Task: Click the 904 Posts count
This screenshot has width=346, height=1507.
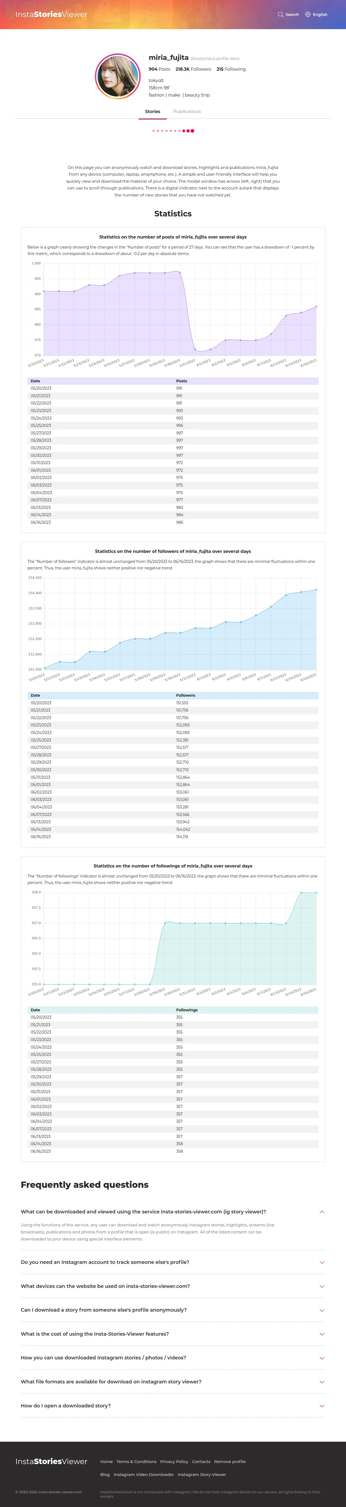Action: pyautogui.click(x=159, y=69)
